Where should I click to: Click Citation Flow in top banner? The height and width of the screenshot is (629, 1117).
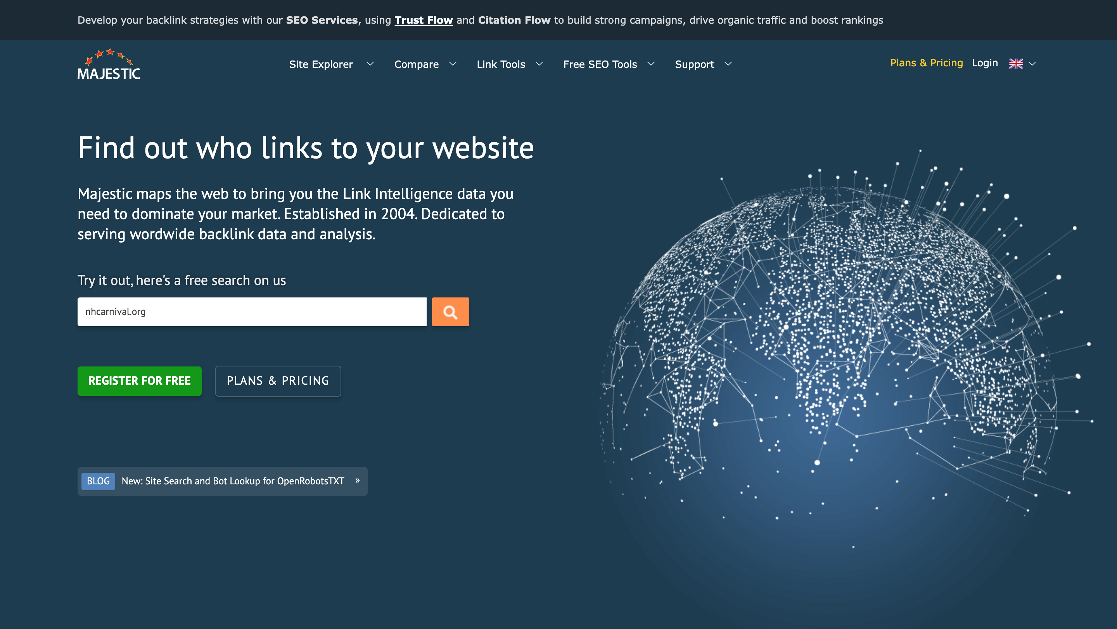pos(514,20)
